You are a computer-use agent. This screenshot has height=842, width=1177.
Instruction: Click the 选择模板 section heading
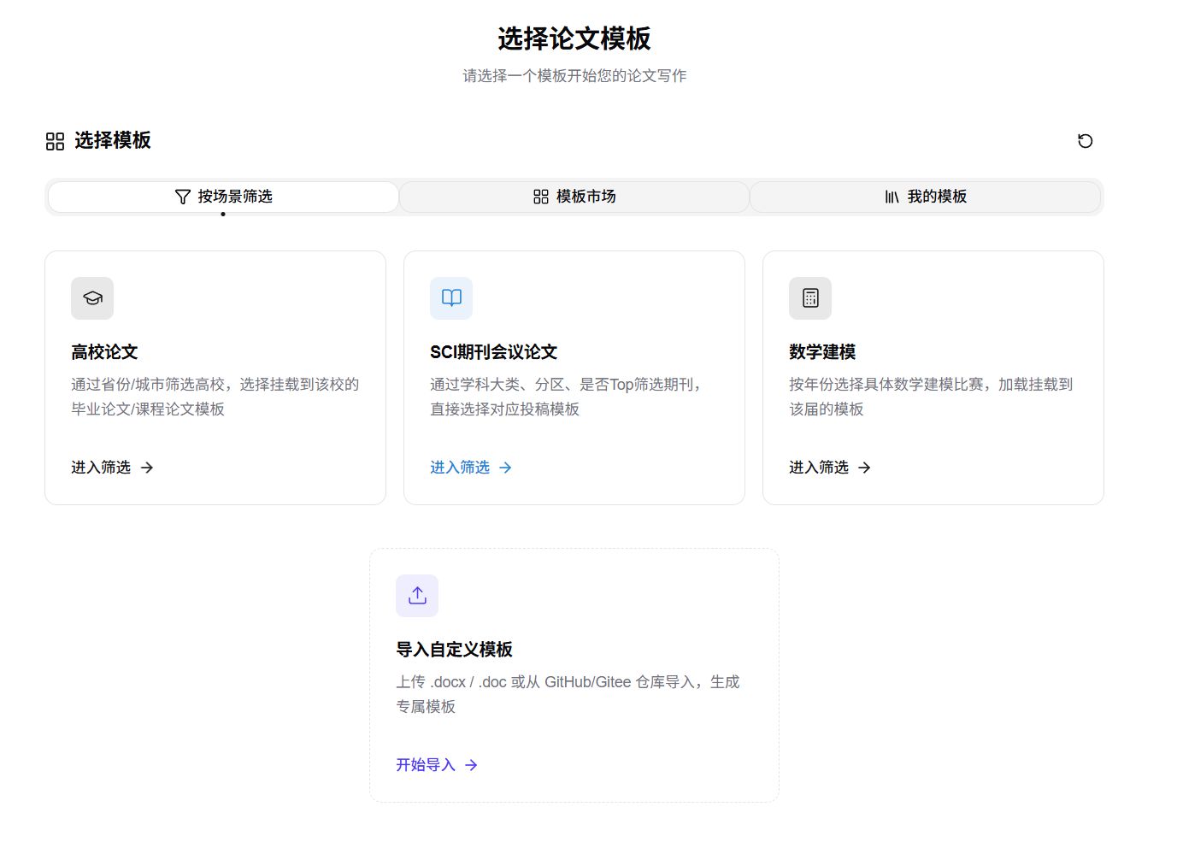pos(113,140)
